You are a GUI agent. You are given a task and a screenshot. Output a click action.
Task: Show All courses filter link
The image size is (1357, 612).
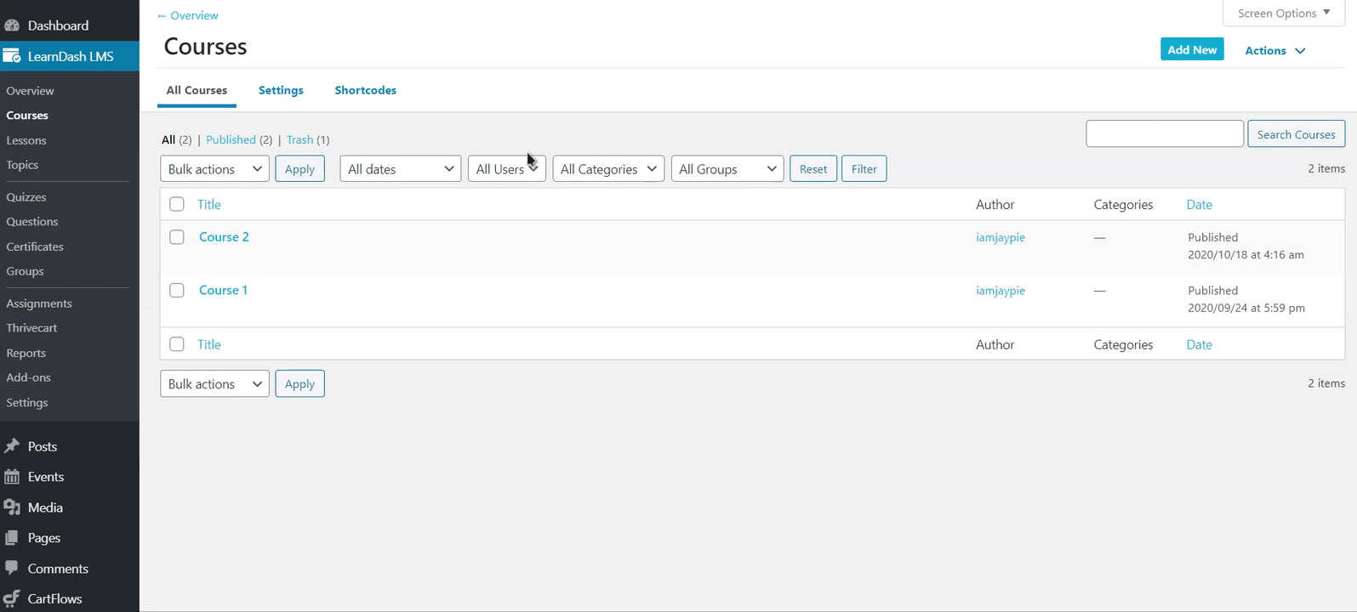click(x=168, y=139)
